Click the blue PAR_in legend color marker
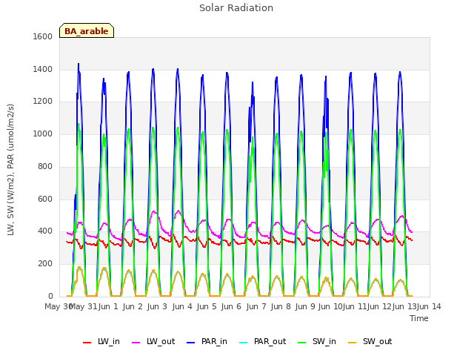474x356 pixels. point(191,343)
